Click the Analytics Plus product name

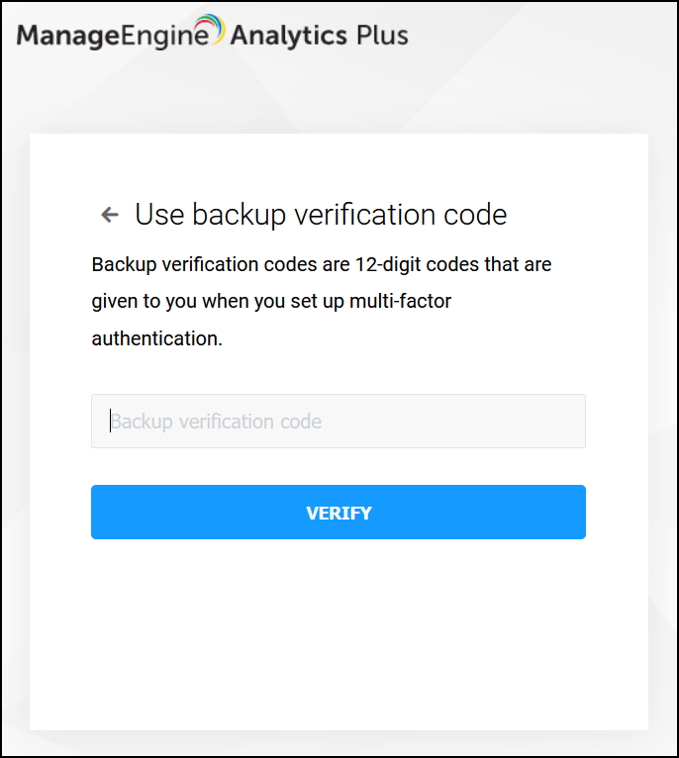[x=319, y=38]
